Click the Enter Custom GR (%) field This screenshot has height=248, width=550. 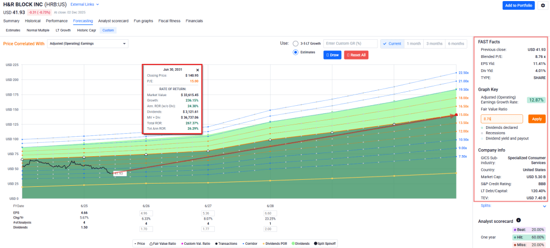tap(350, 43)
